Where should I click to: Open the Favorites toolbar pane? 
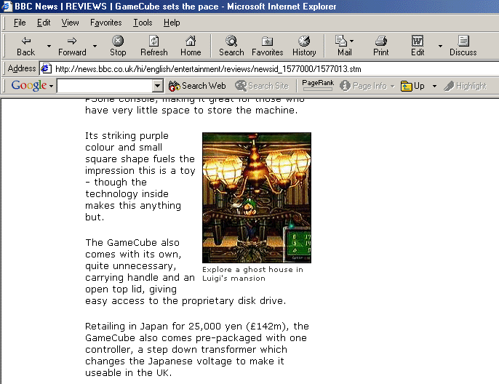[268, 46]
